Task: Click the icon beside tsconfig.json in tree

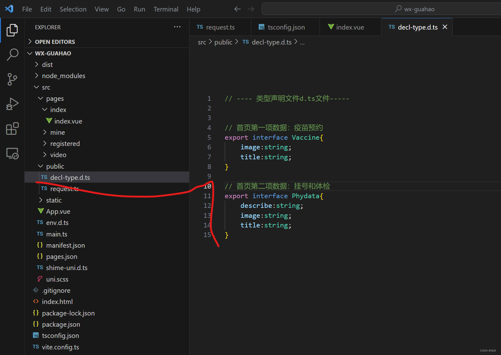Action: 36,335
